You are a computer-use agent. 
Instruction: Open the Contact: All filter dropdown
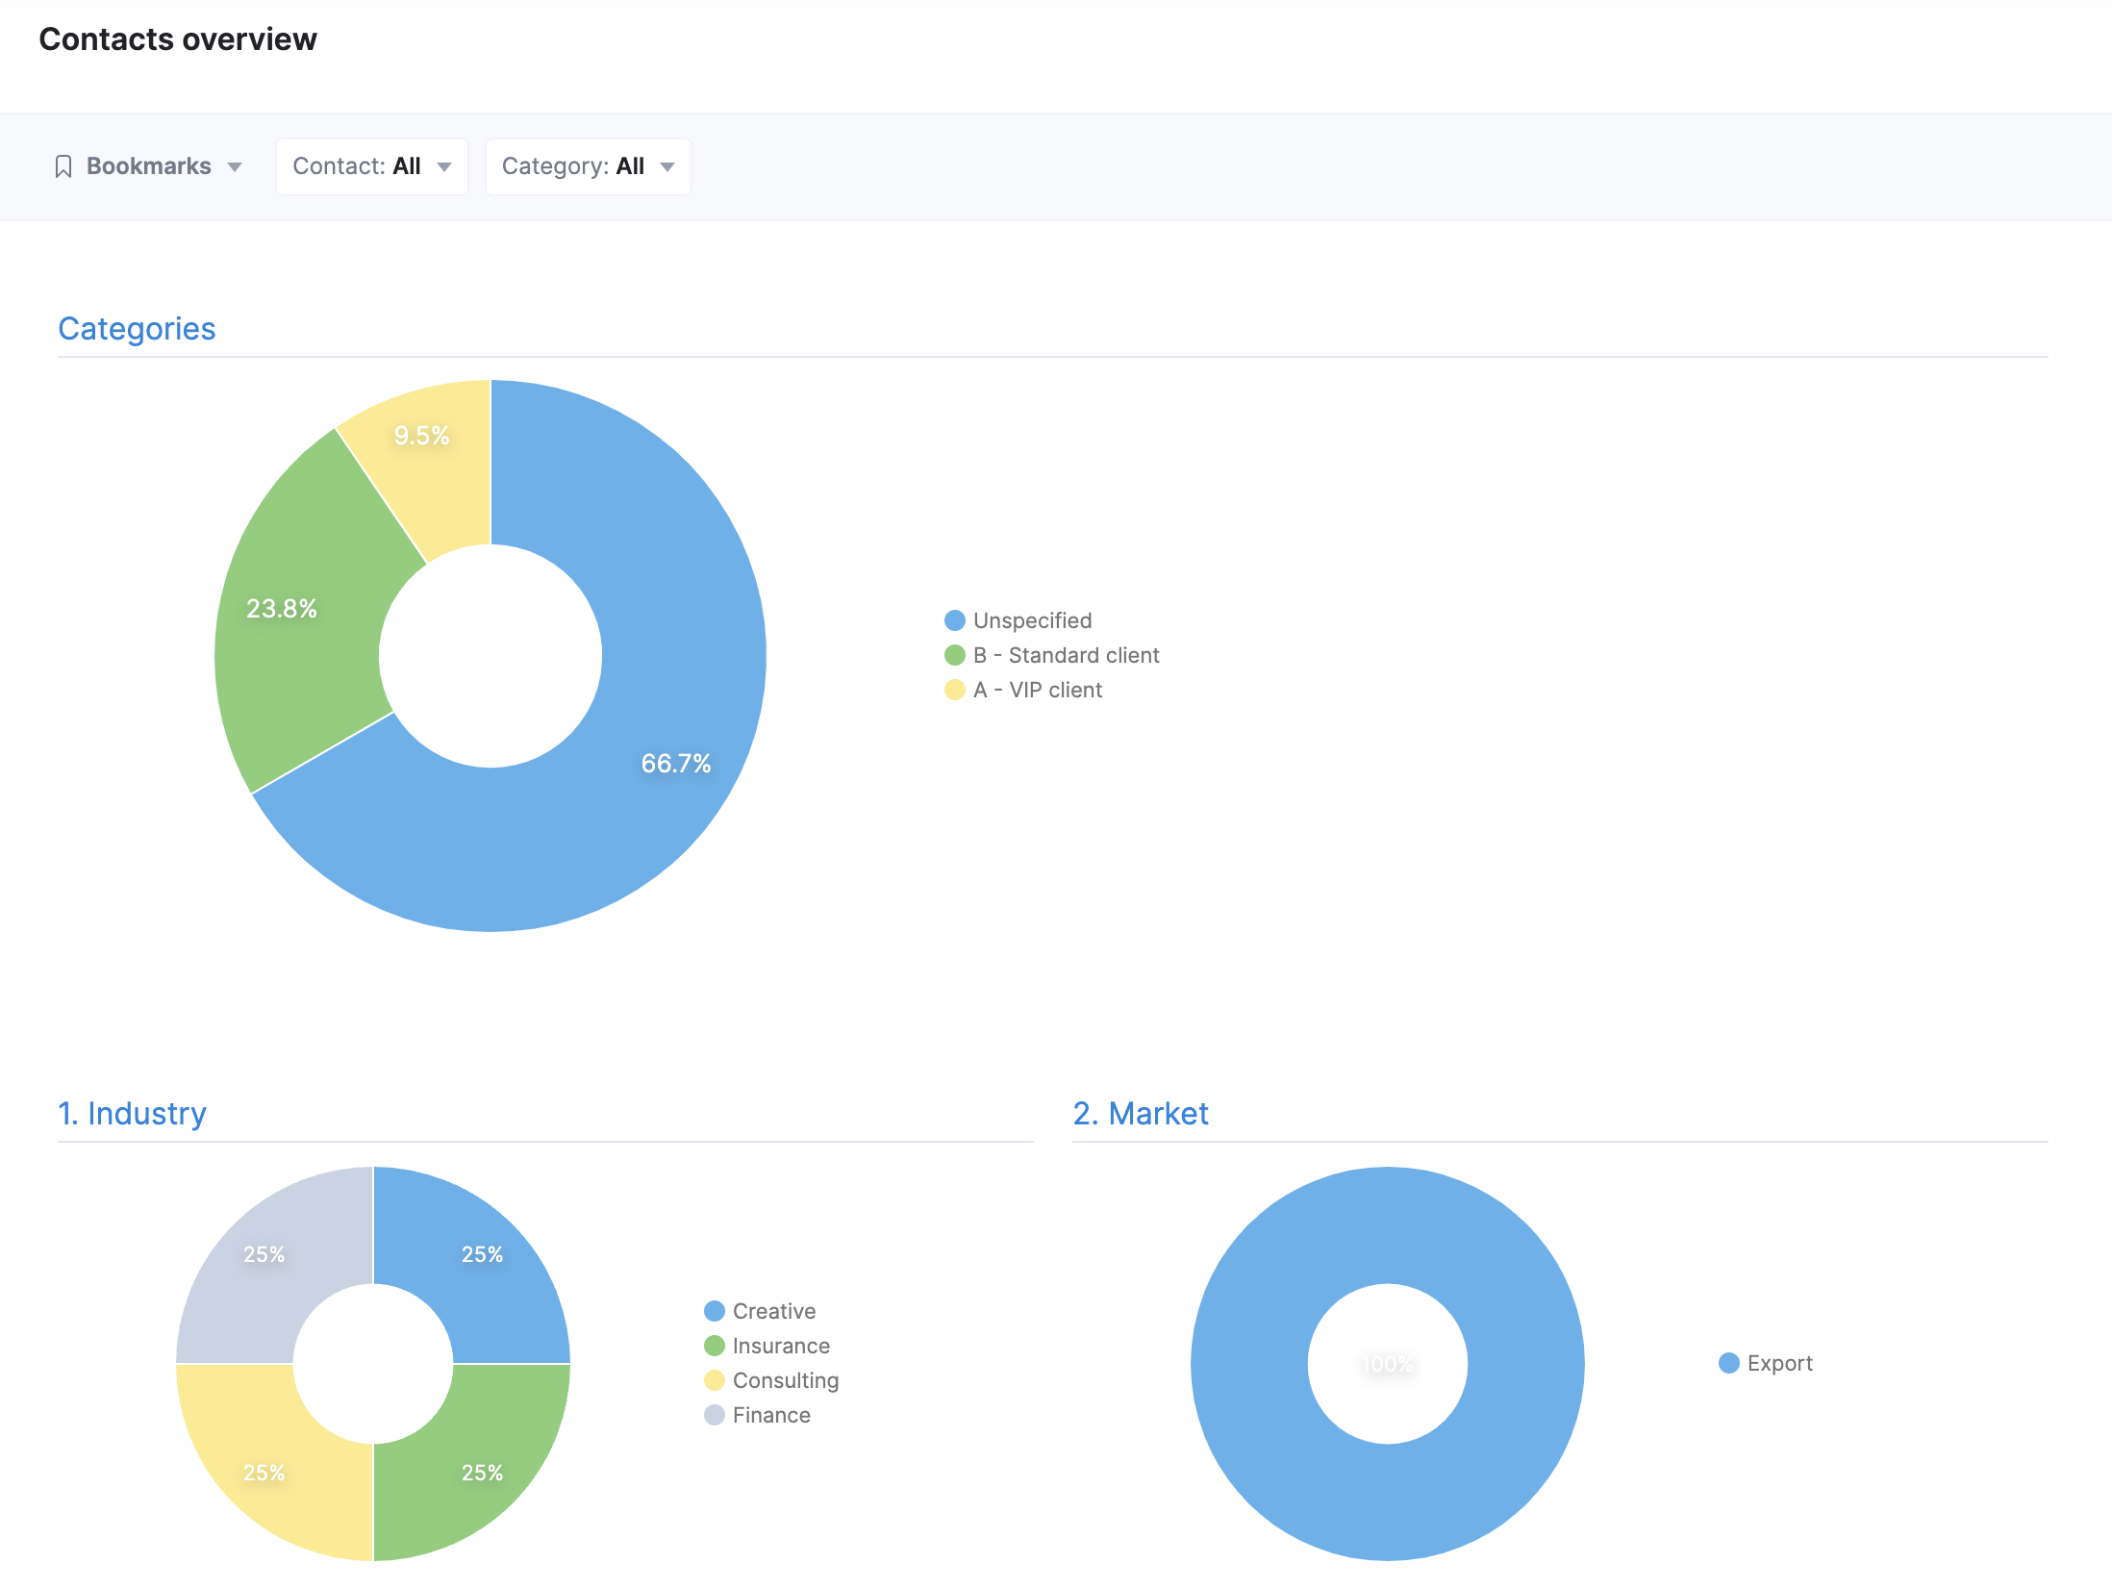point(372,166)
